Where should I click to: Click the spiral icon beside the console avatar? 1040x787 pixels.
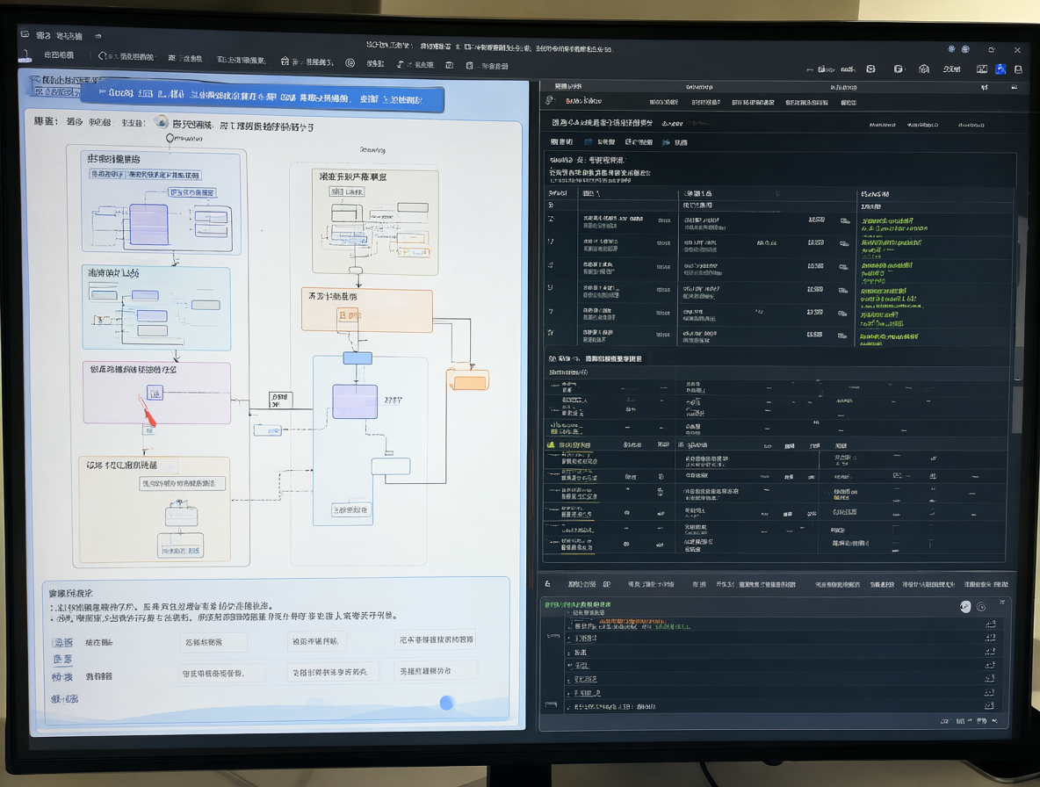tap(982, 607)
